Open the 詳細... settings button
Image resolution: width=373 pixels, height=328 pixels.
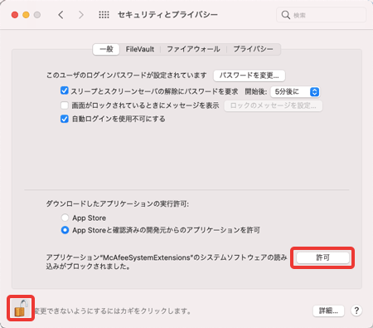[328, 311]
